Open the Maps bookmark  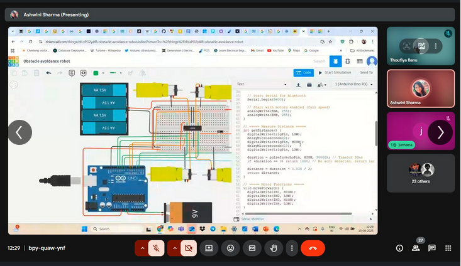(x=294, y=50)
